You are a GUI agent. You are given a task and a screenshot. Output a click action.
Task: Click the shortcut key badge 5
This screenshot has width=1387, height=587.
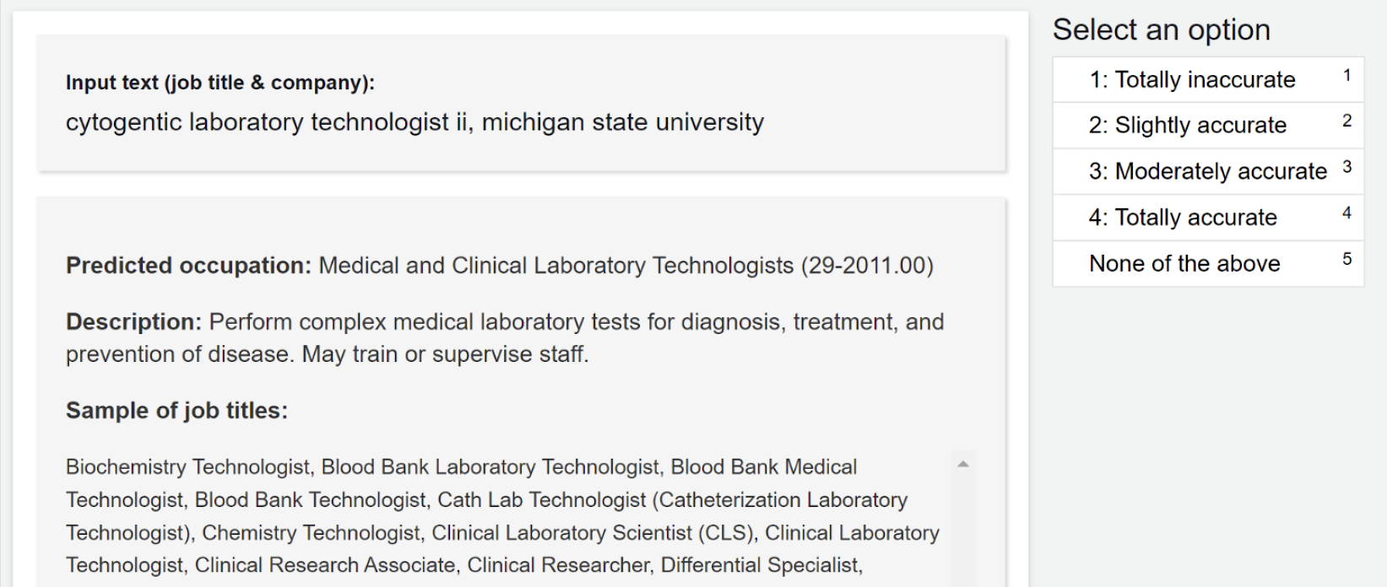coord(1346,259)
